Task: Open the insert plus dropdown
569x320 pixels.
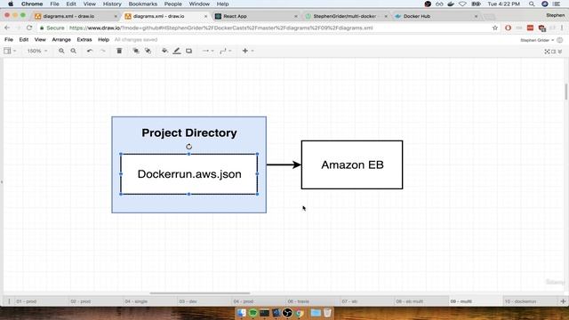Action: [x=247, y=52]
